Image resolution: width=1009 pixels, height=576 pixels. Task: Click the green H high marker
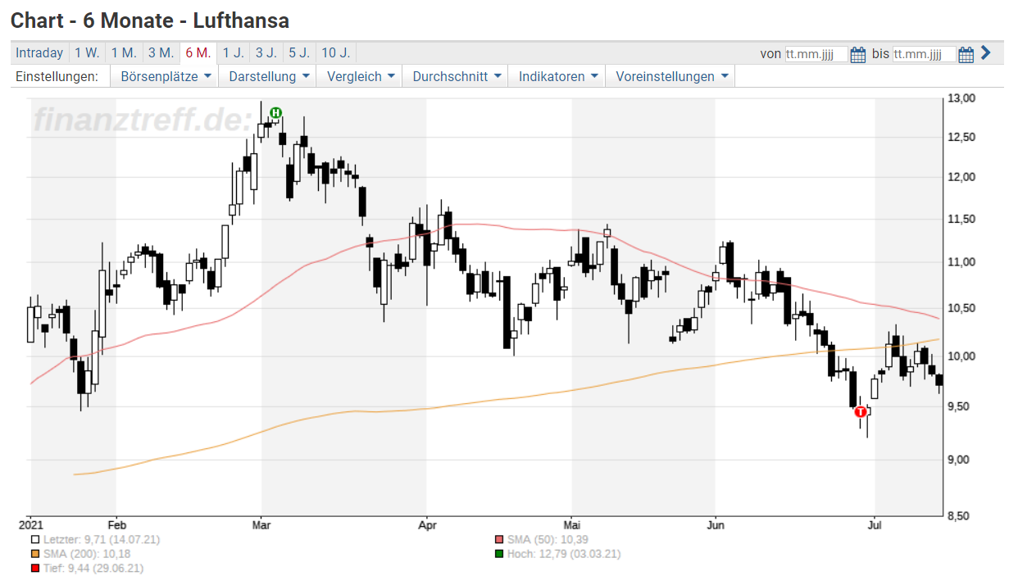[276, 113]
